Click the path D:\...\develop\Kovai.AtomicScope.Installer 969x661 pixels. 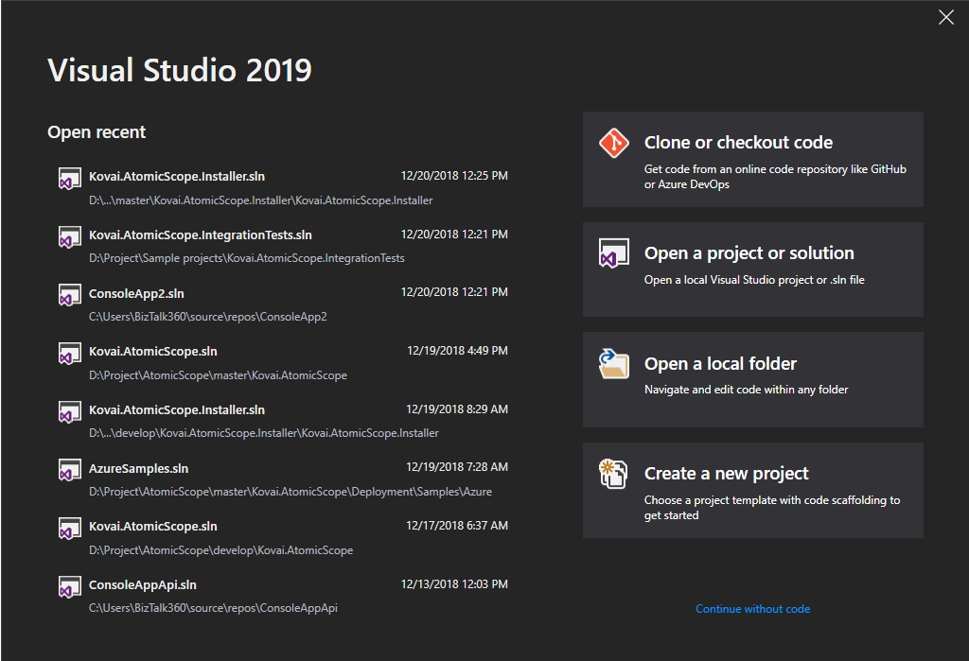[x=264, y=433]
